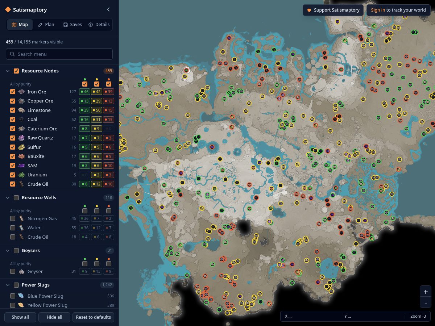
Task: Click the Iron Ore resource icon
Action: [x=21, y=92]
